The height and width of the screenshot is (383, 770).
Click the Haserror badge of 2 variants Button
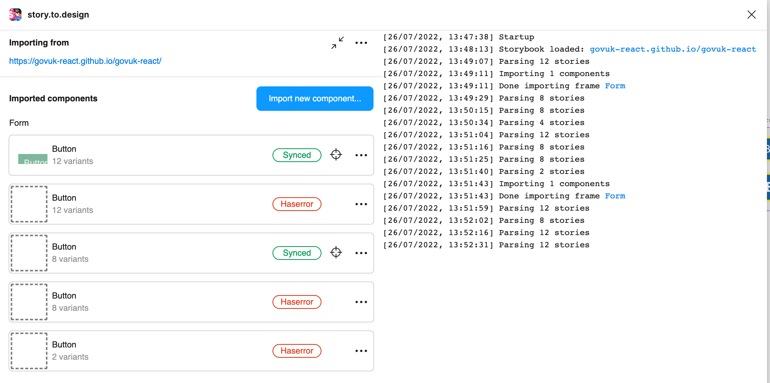(x=297, y=351)
